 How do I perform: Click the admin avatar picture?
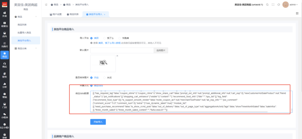[x=285, y=5]
